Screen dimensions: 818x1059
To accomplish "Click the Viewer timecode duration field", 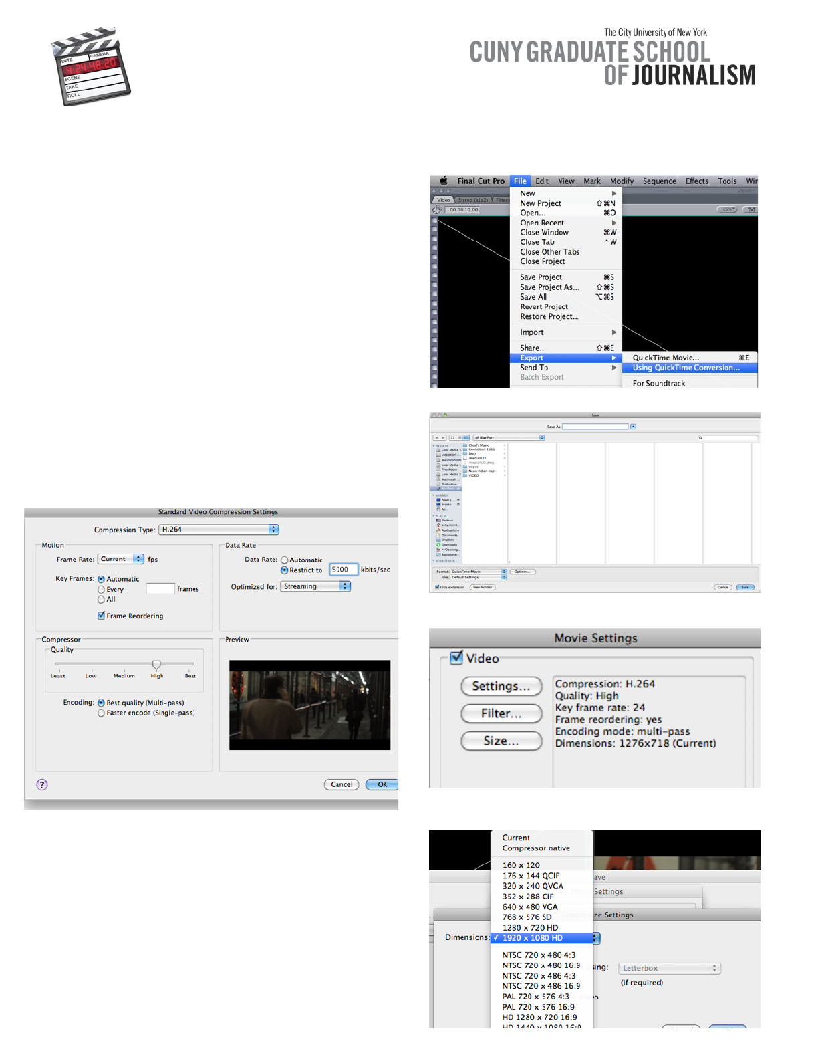I will [463, 210].
